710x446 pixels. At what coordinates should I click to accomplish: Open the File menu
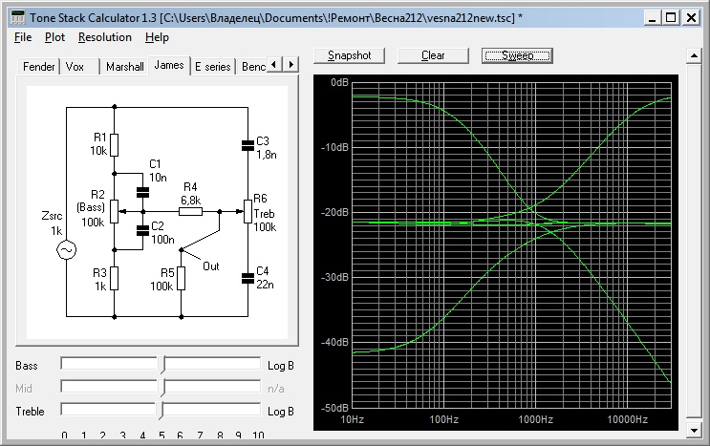click(x=24, y=37)
